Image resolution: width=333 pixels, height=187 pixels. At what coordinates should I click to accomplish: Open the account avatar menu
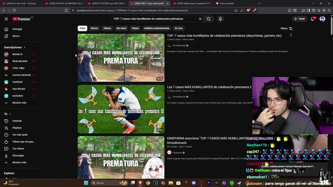[322, 19]
